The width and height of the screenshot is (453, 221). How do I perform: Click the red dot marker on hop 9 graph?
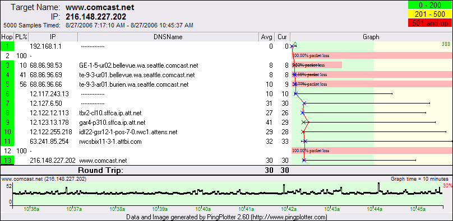coord(309,123)
